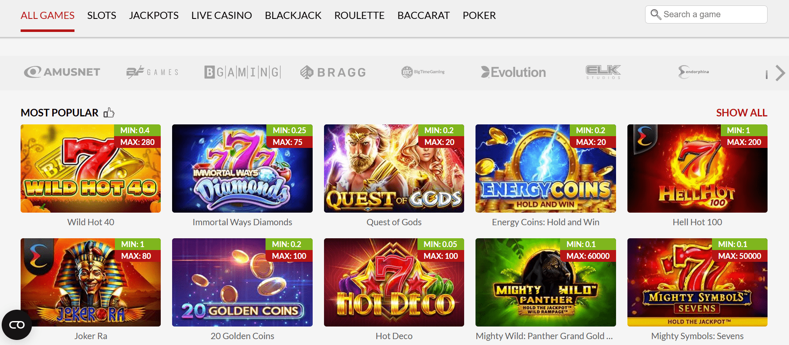This screenshot has height=345, width=789.
Task: Click the magnifying glass search icon
Action: [655, 15]
